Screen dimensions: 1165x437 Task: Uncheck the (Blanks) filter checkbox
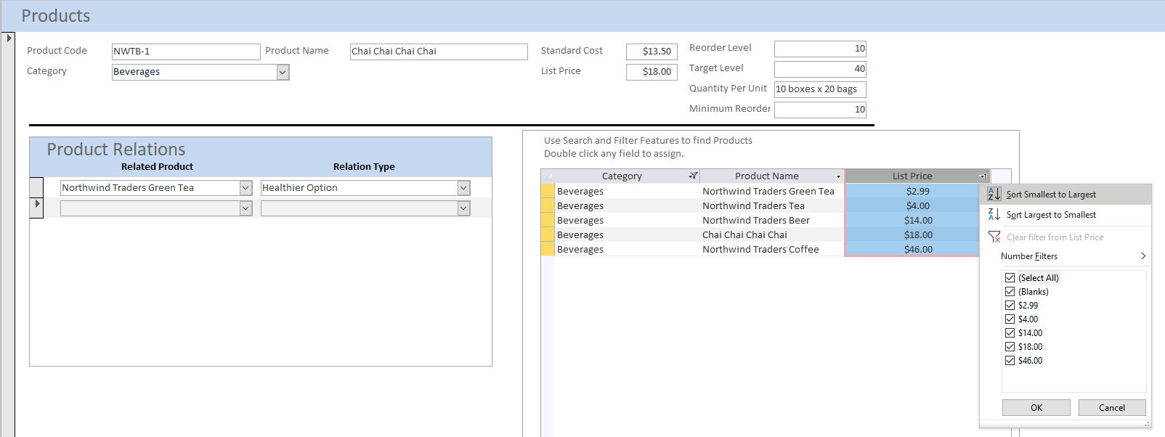(x=1010, y=291)
